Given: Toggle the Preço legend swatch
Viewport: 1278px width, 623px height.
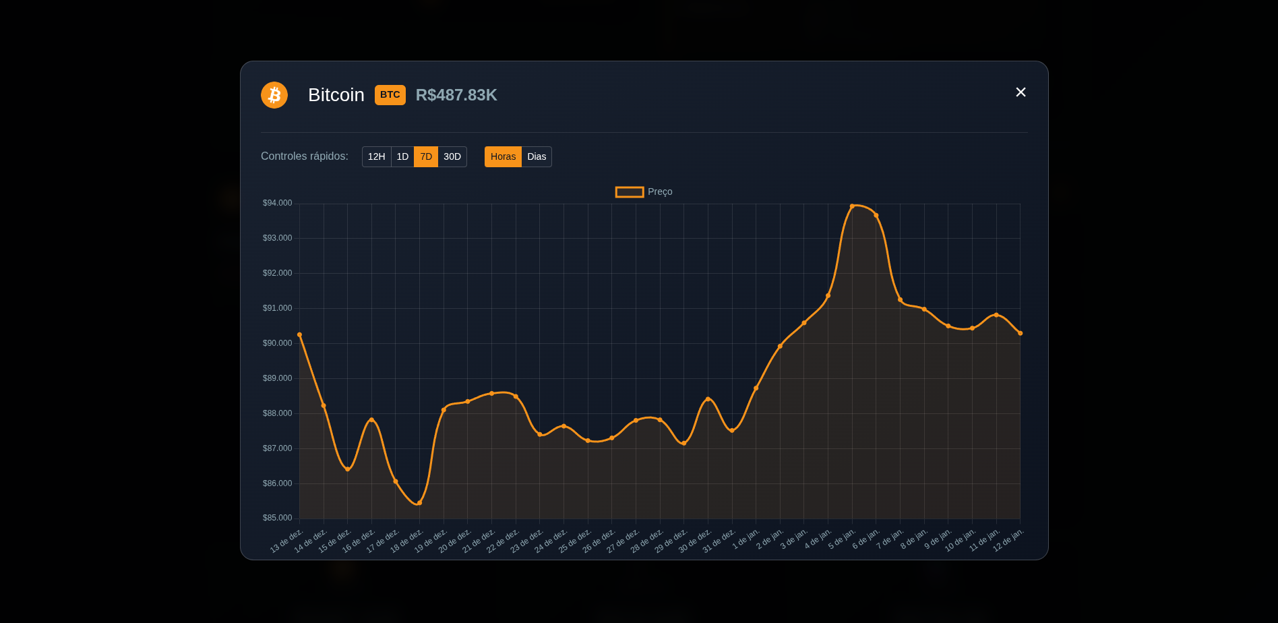Looking at the screenshot, I should tap(630, 192).
